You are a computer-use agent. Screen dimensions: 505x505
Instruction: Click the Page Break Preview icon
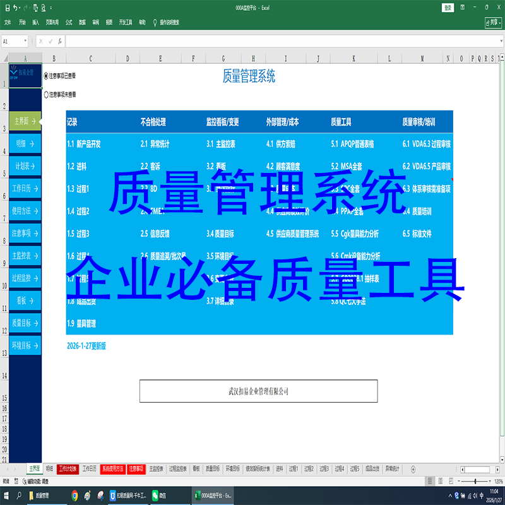[x=451, y=481]
